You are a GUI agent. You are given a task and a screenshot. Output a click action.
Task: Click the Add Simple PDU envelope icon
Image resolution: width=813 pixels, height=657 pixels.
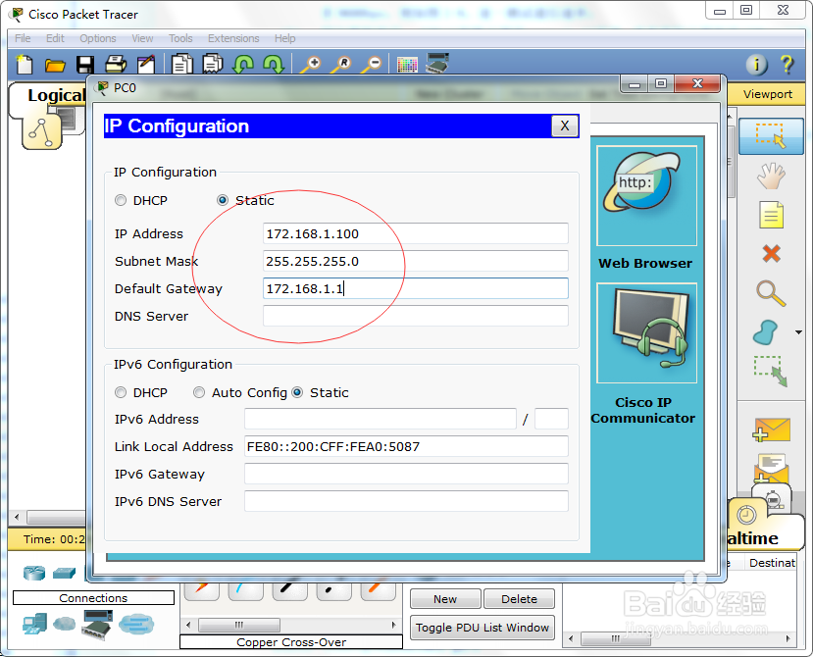(772, 430)
